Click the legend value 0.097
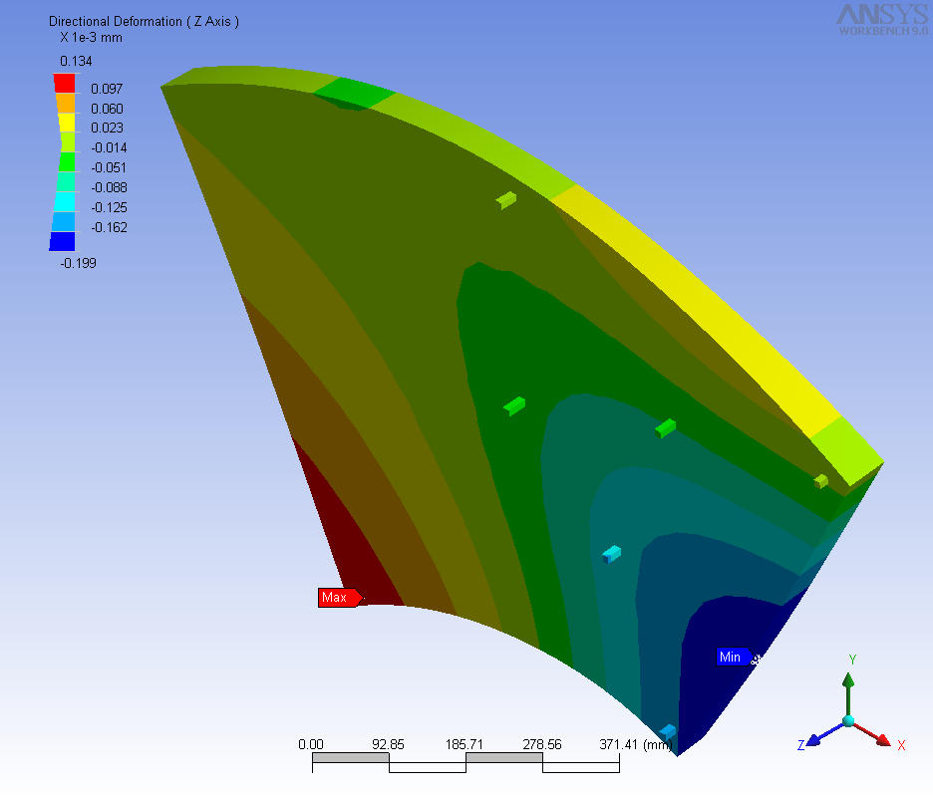Screen dimensions: 933x797 [107, 89]
